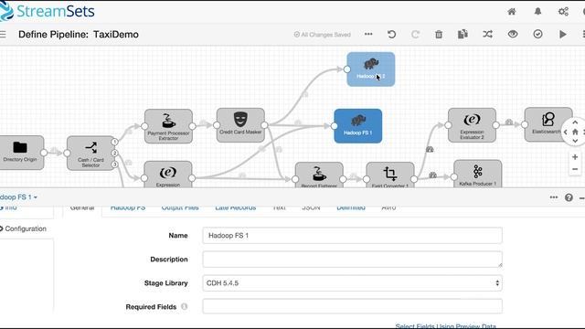Select the Kafka Producer 1 stage

(477, 174)
